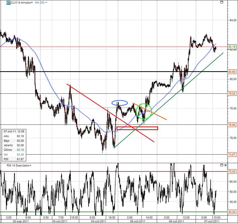Click the 16:00 time axis label
238x223 pixels.
112,217
